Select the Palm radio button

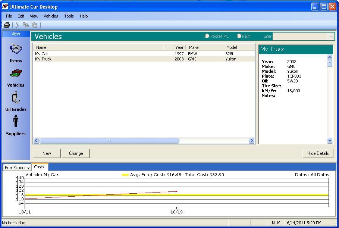coord(239,36)
